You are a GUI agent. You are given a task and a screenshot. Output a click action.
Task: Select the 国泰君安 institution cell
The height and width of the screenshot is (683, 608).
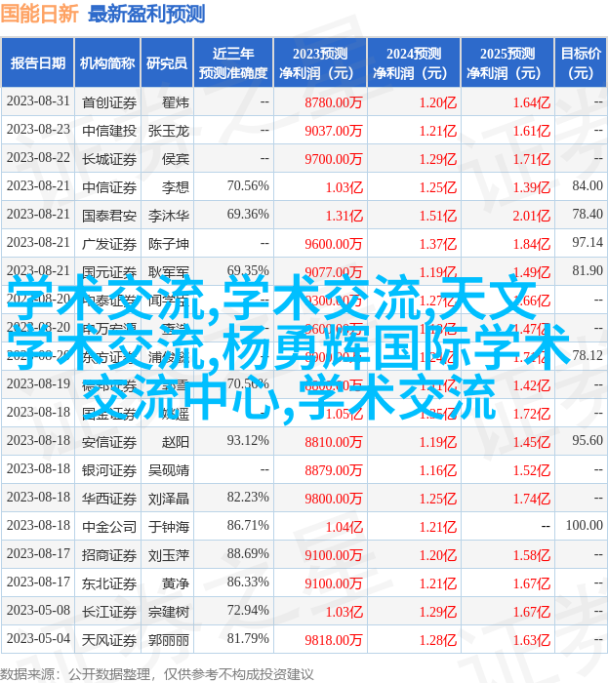(x=109, y=216)
